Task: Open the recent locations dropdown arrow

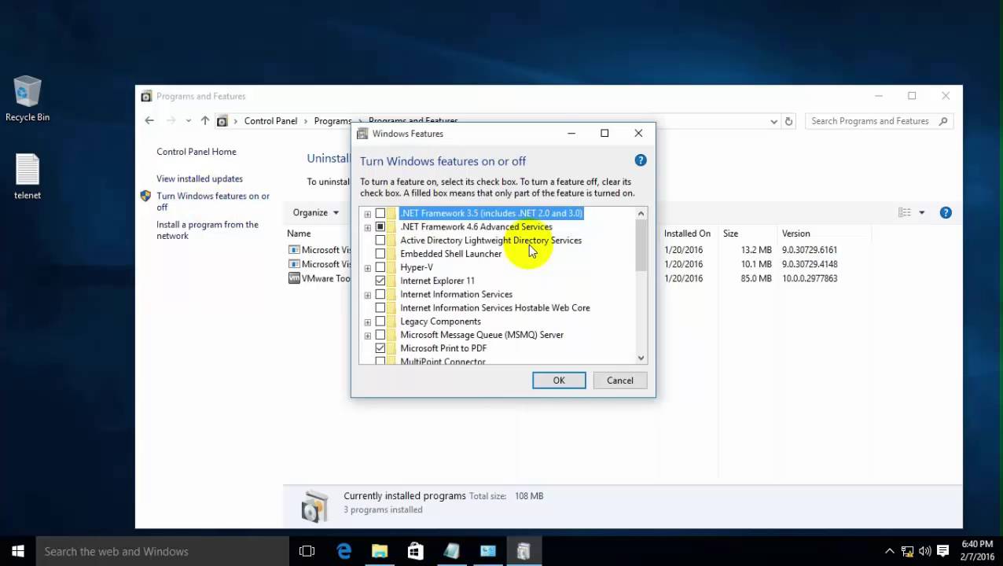Action: 188,121
